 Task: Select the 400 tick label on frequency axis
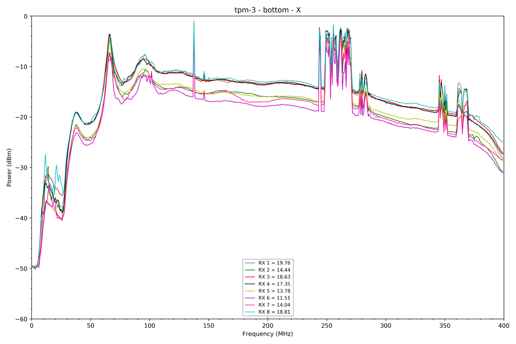(504, 326)
